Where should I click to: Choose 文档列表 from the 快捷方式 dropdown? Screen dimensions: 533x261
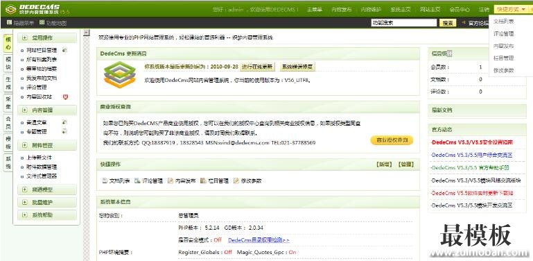503,22
